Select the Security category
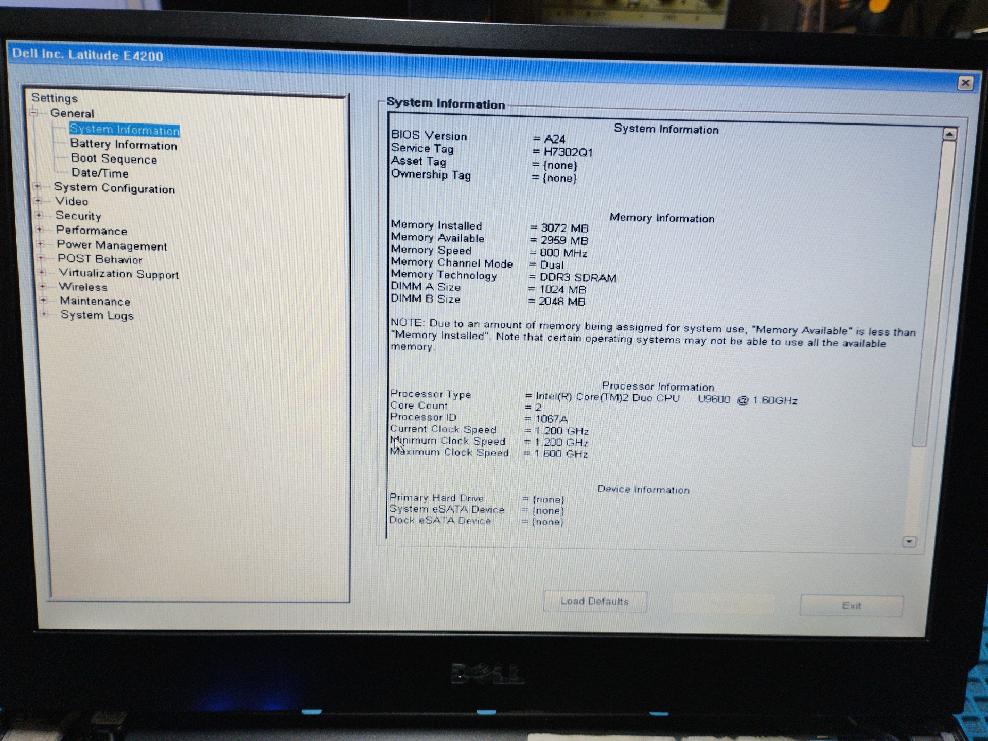Screen dimensions: 988x741 (x=78, y=216)
